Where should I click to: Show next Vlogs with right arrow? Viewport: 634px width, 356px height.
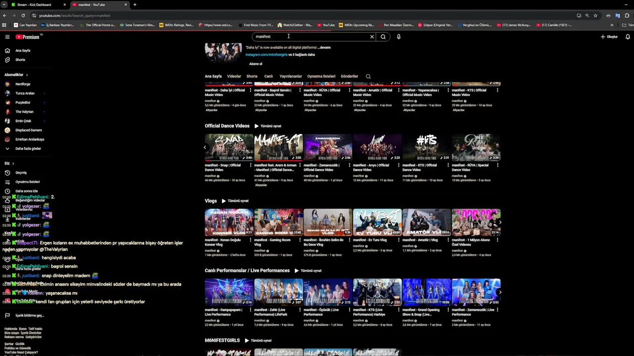point(500,222)
